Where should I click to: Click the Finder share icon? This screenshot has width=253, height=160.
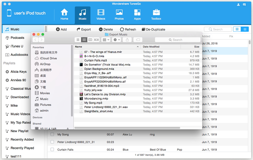pyautogui.click(x=127, y=40)
